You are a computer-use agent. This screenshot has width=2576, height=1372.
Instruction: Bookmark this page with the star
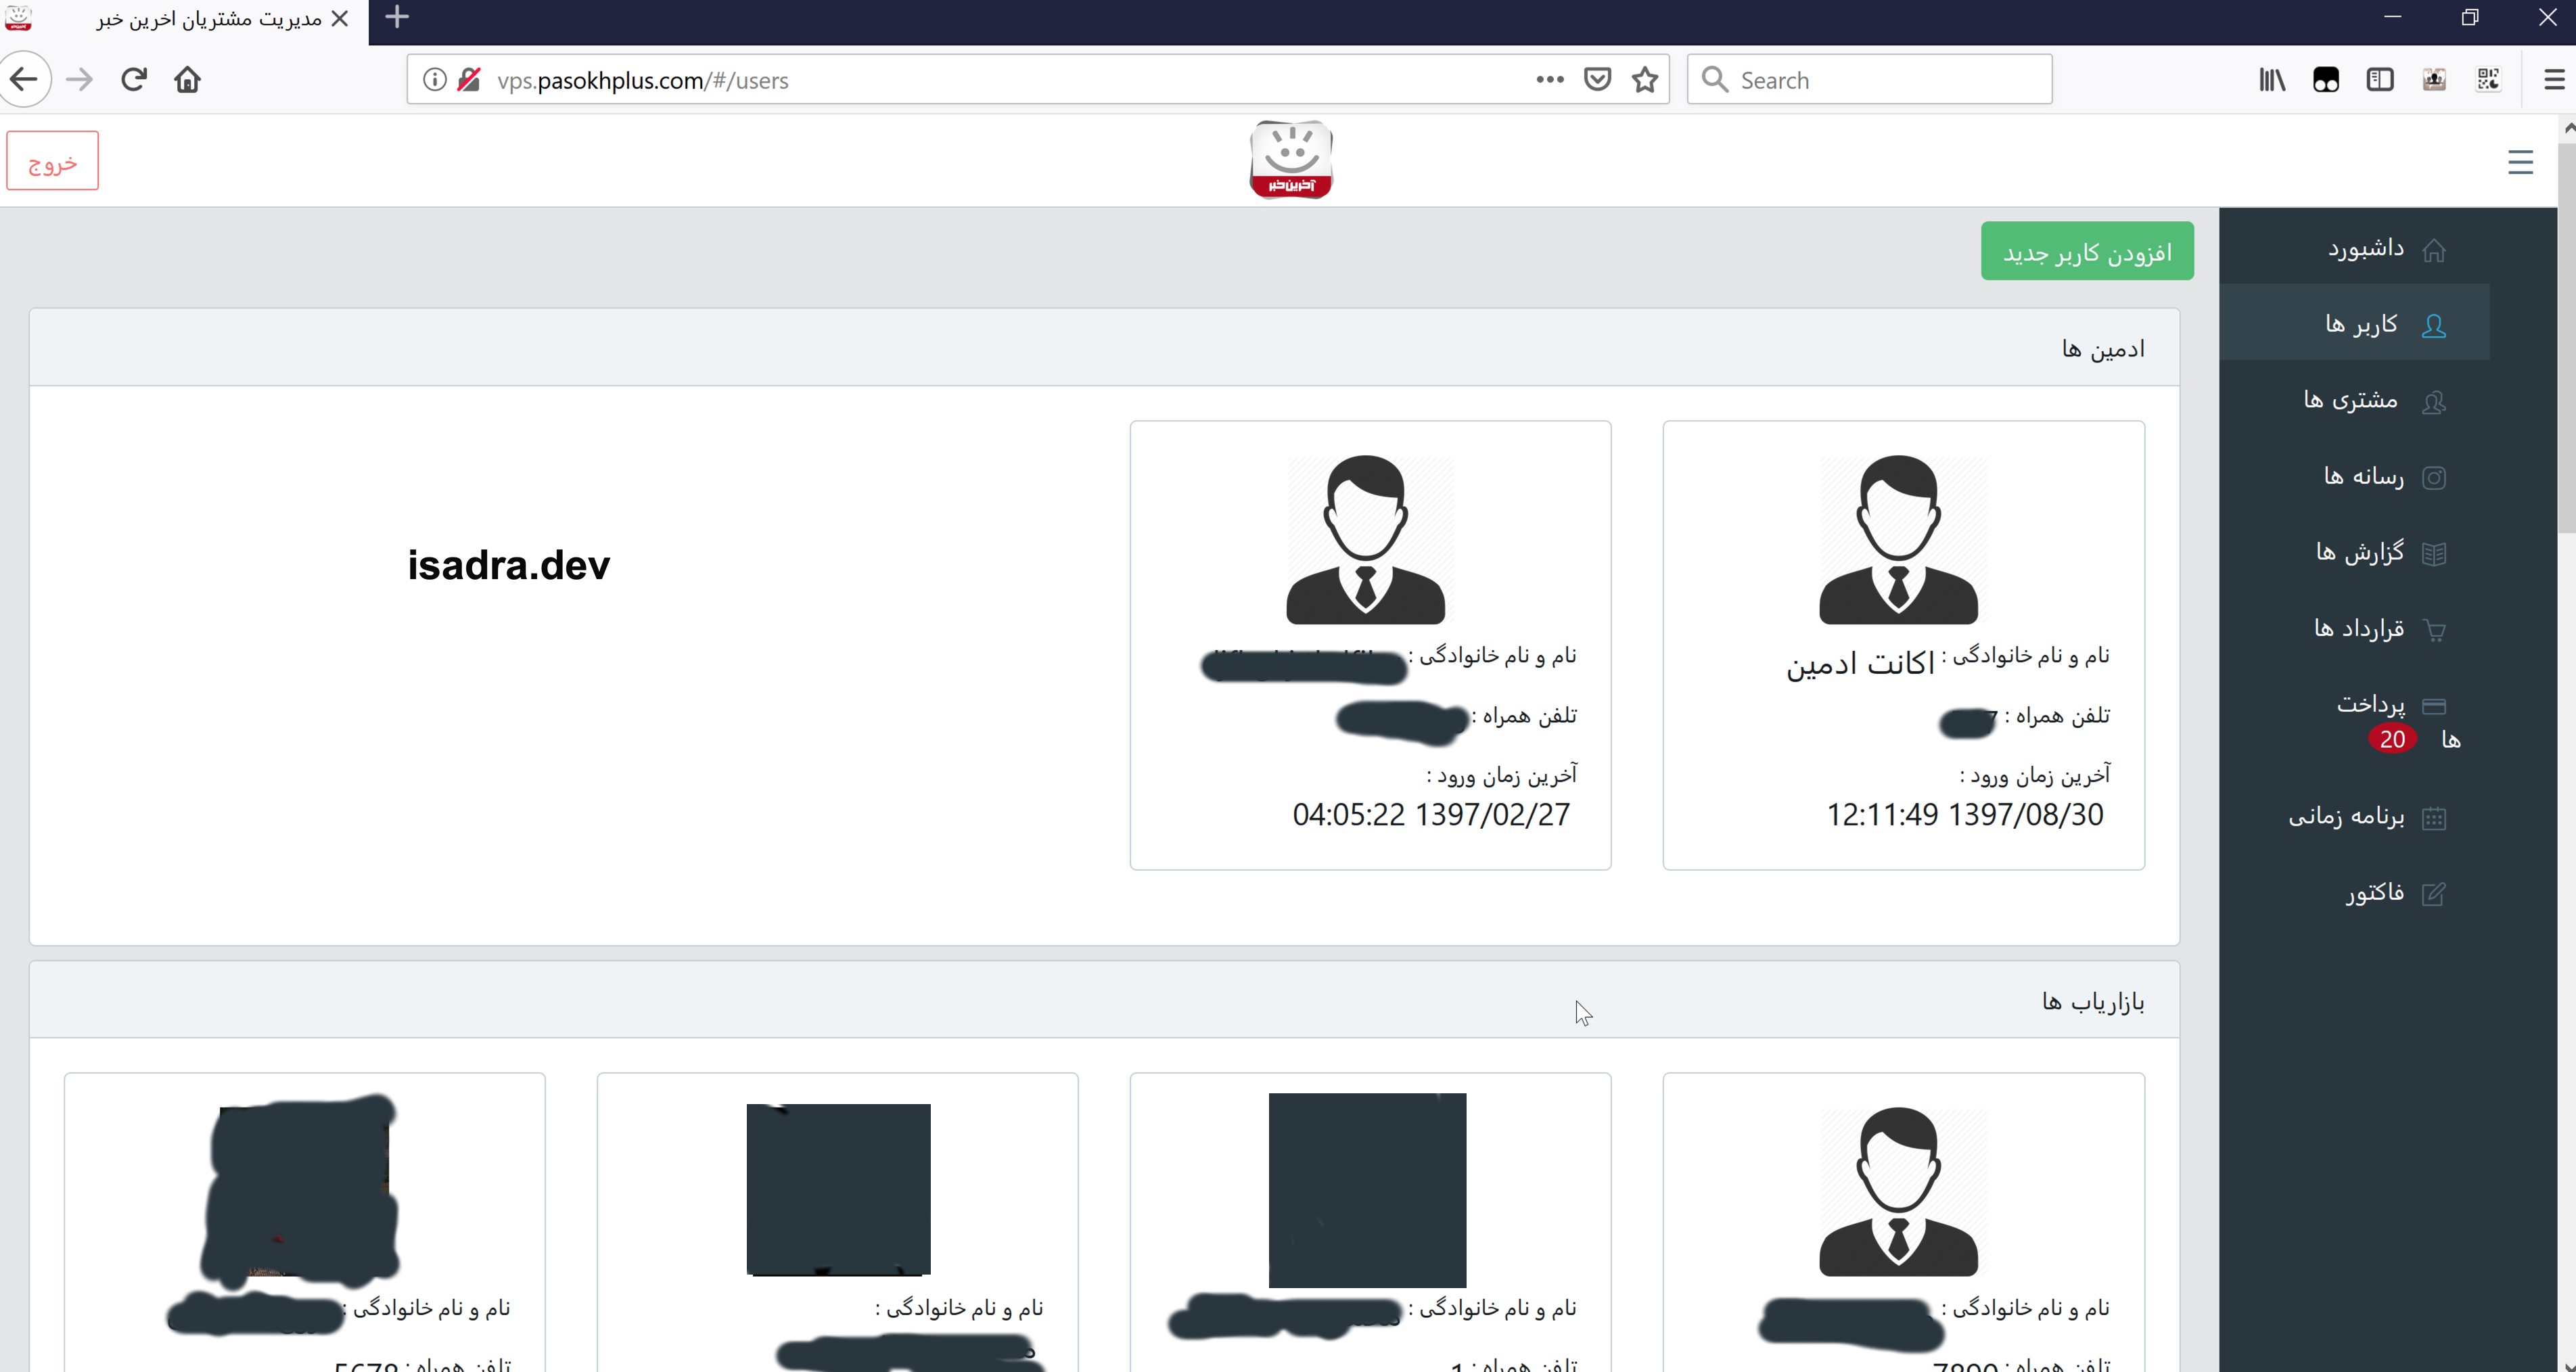tap(1645, 80)
